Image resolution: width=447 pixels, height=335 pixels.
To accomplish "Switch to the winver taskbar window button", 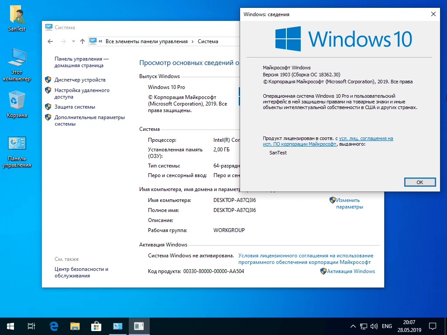I will (139, 326).
